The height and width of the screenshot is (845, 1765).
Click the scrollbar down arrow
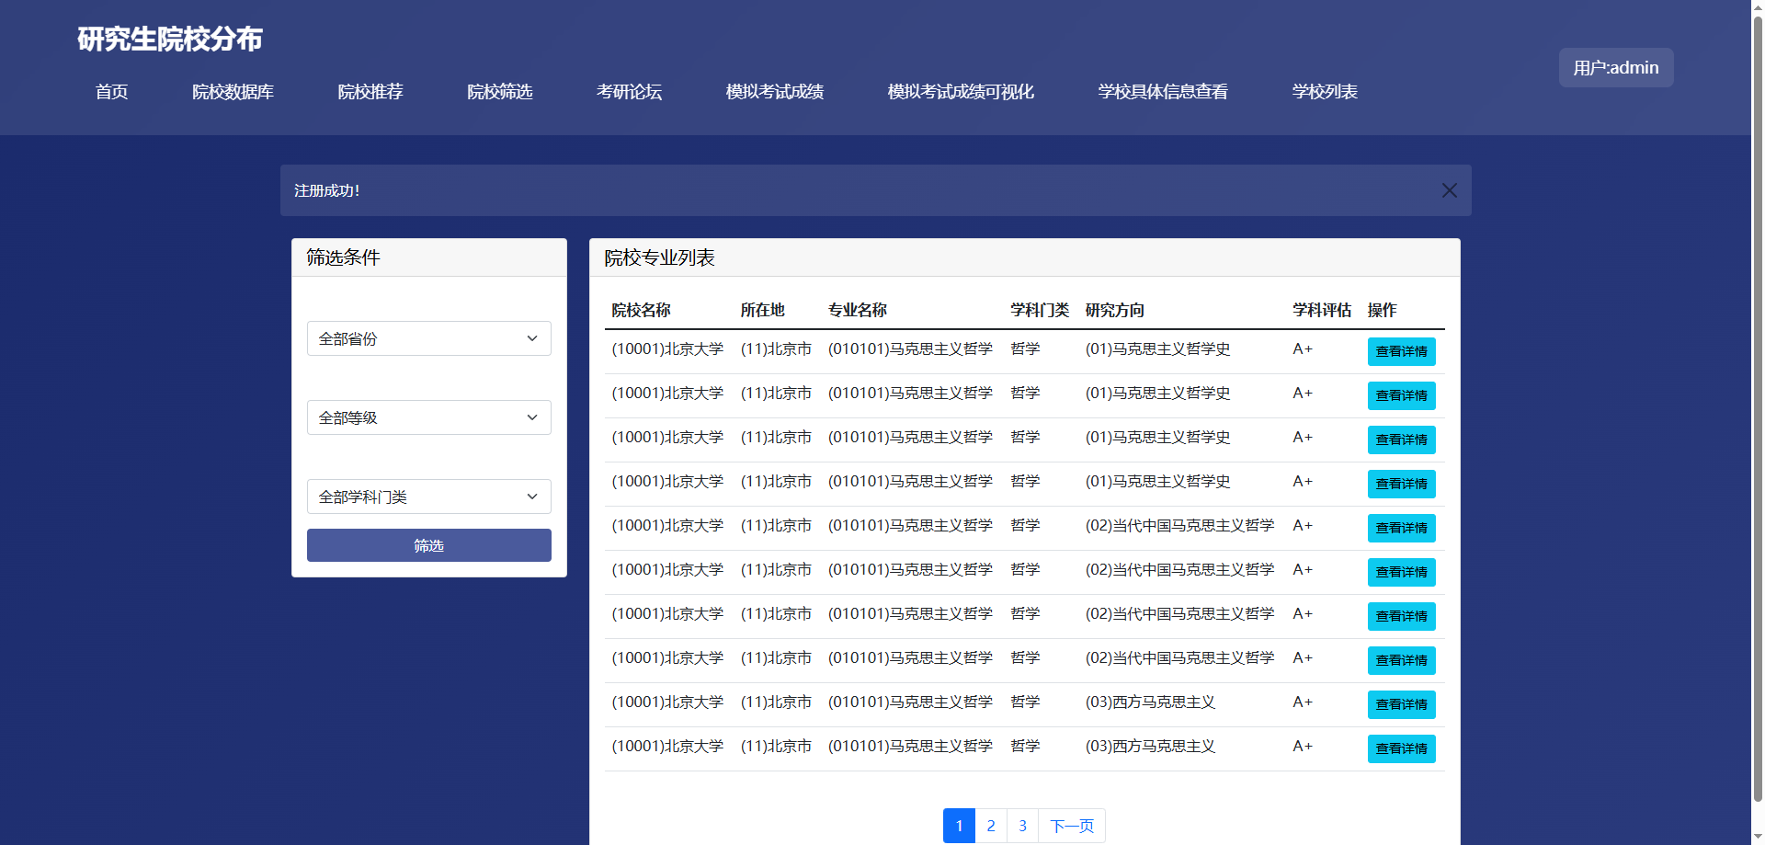tap(1758, 838)
